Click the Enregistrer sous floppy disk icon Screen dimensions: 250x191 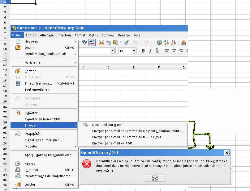pos(18,83)
